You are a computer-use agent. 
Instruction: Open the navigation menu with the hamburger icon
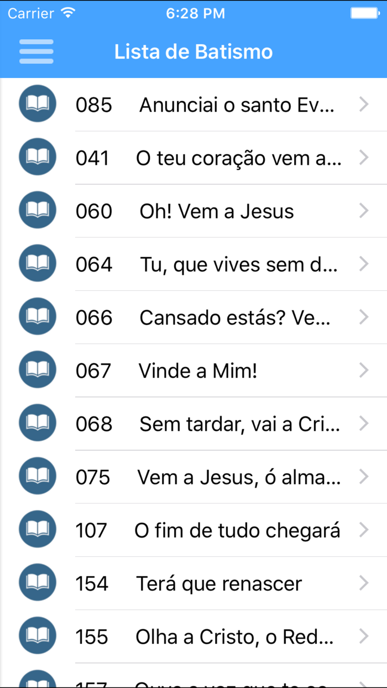pyautogui.click(x=36, y=51)
